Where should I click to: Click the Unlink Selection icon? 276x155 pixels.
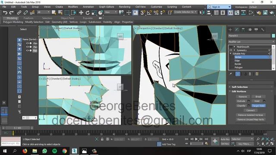point(25,12)
